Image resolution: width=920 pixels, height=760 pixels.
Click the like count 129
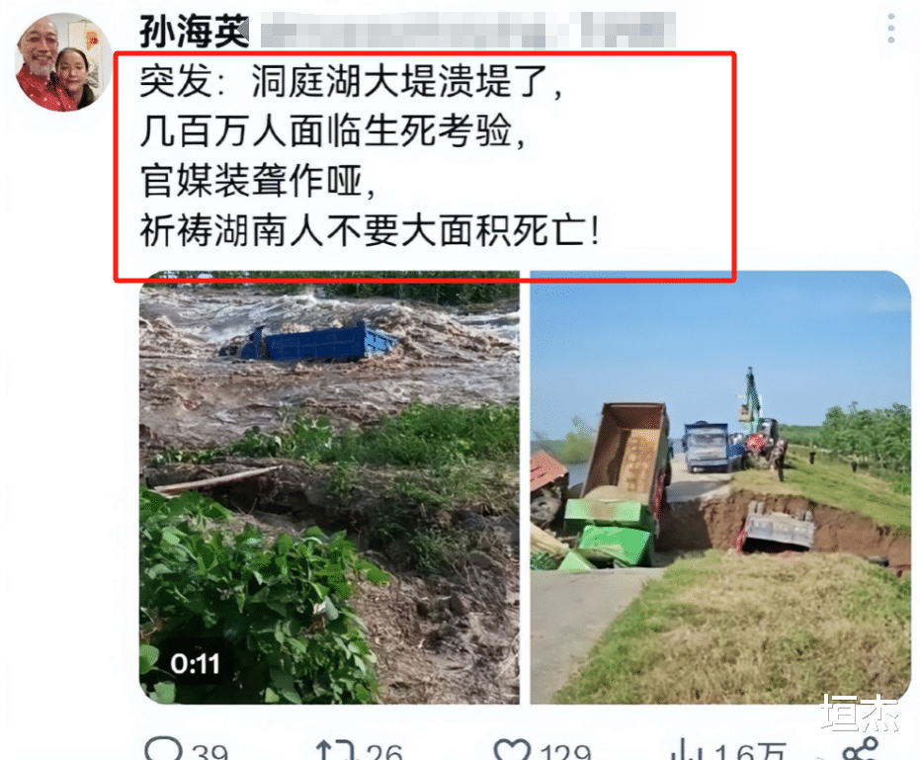point(565,752)
